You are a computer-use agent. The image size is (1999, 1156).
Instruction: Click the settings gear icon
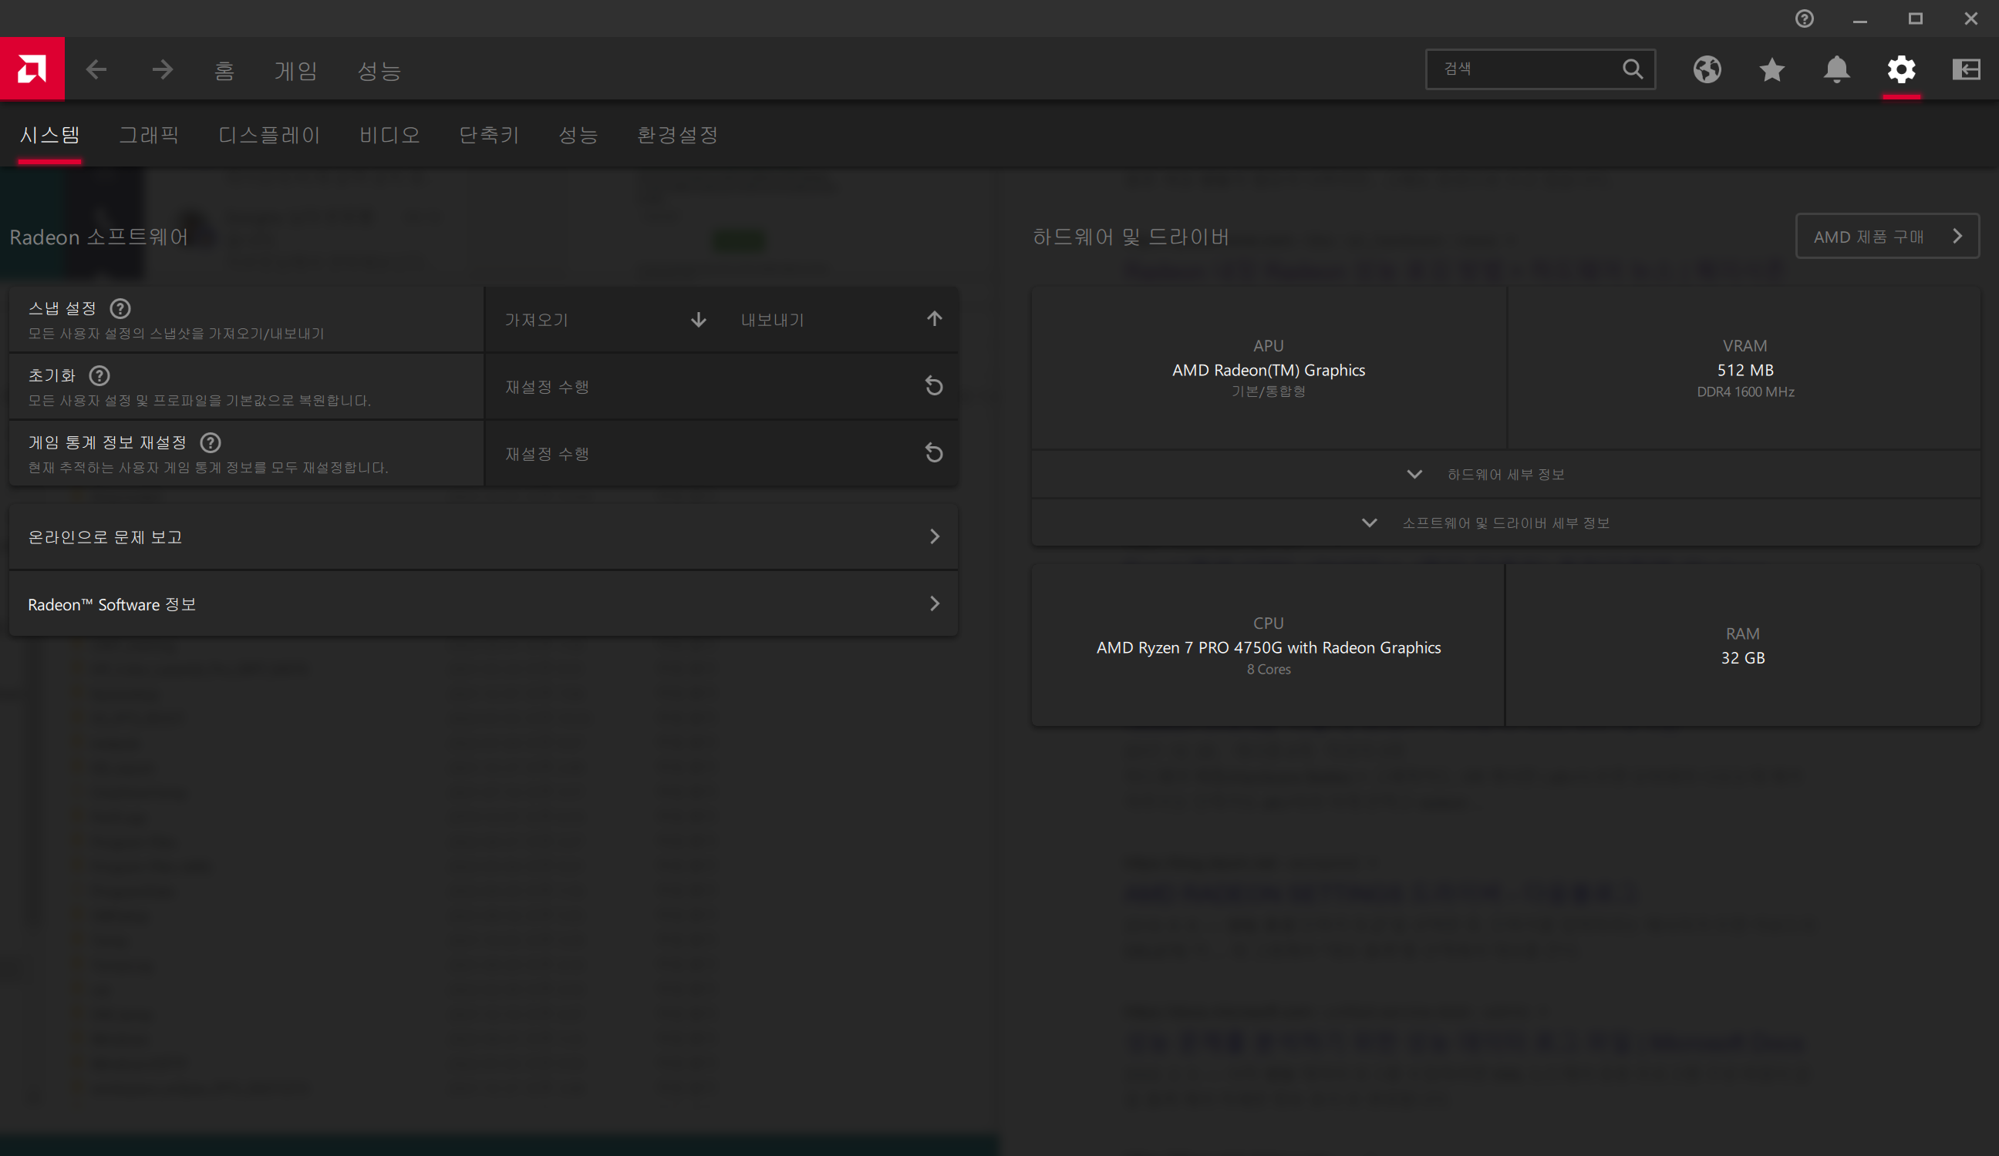point(1901,70)
